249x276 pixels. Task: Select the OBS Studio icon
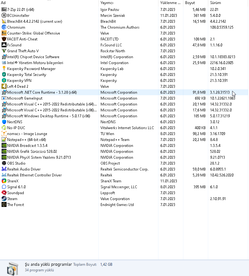[x=4, y=163]
